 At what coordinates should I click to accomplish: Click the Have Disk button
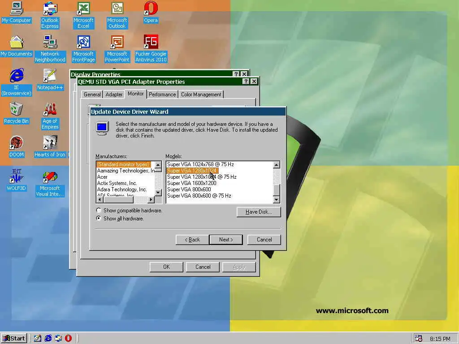point(259,212)
